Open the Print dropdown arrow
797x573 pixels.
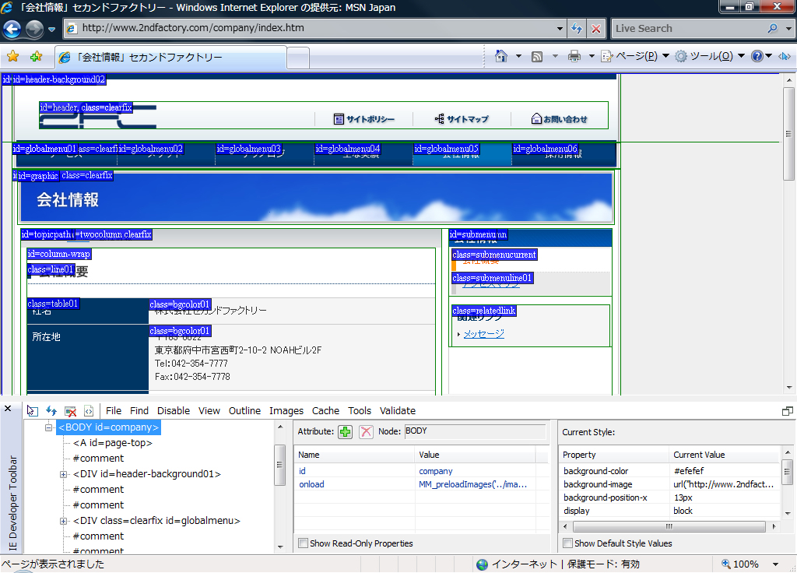click(592, 56)
